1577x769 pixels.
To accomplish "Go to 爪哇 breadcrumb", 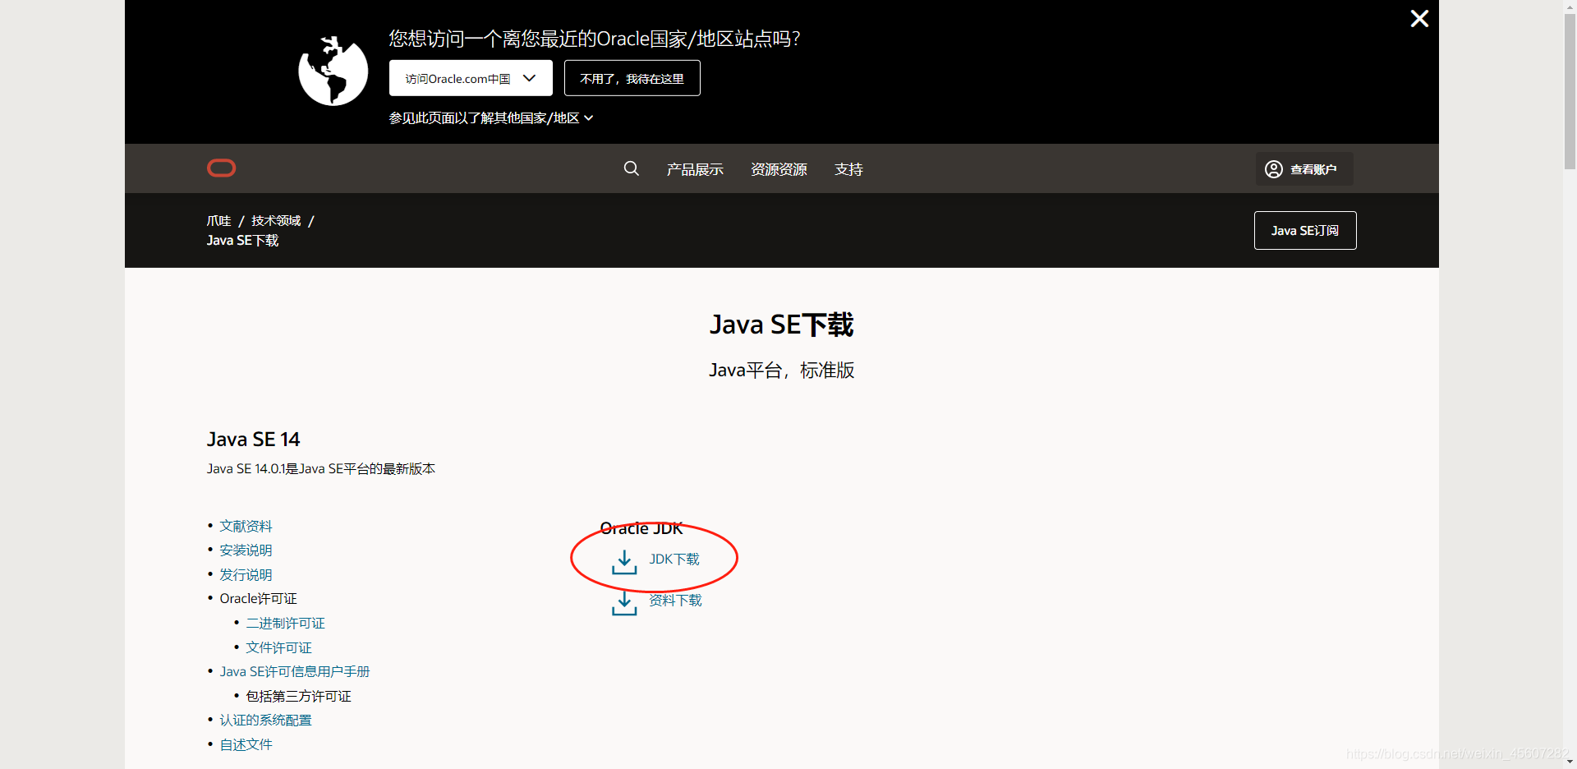I will (x=218, y=221).
